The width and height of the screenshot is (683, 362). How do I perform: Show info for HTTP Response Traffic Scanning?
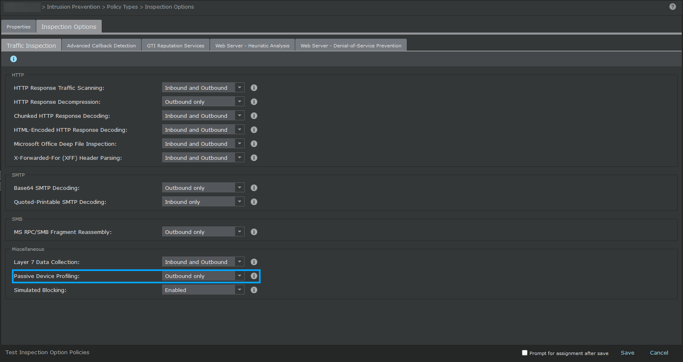pyautogui.click(x=254, y=88)
